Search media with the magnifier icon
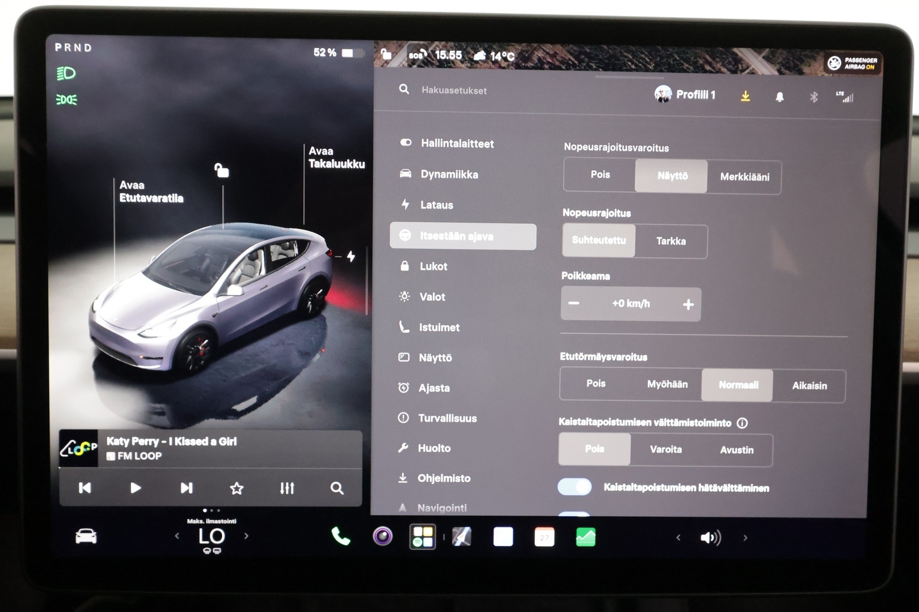Screen dimensions: 919x612 pos(337,488)
